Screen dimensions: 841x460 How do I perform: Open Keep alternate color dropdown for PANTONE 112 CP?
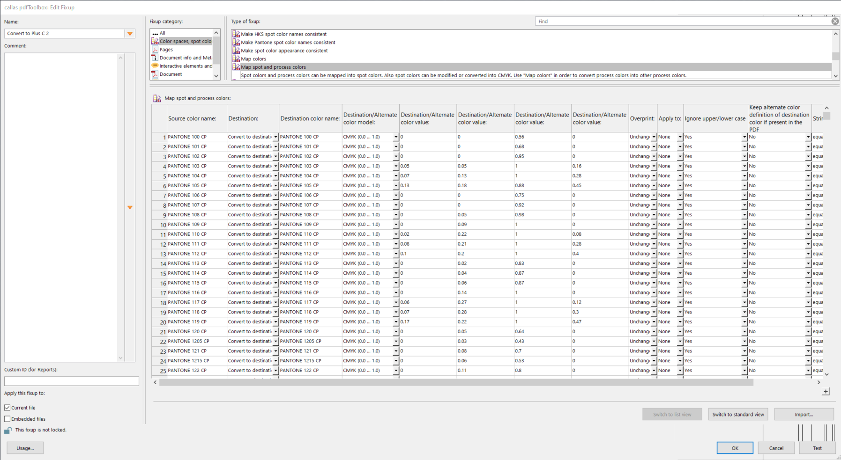point(808,254)
